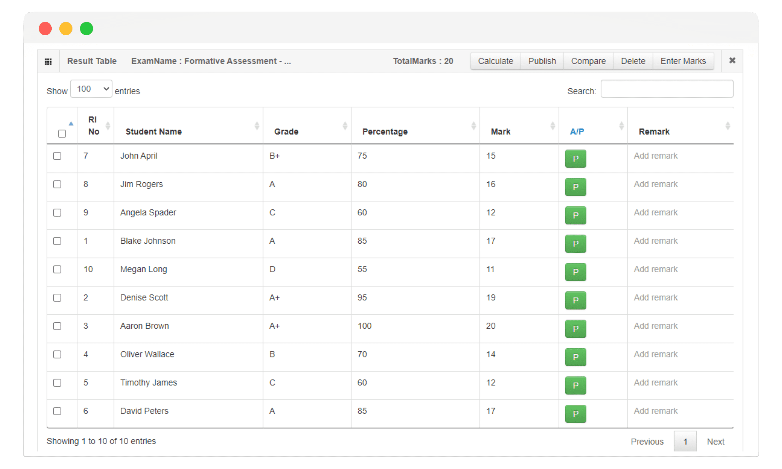
Task: Select grade D in Megan Long row
Action: [x=272, y=269]
